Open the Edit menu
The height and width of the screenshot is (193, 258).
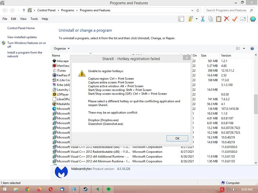14,19
